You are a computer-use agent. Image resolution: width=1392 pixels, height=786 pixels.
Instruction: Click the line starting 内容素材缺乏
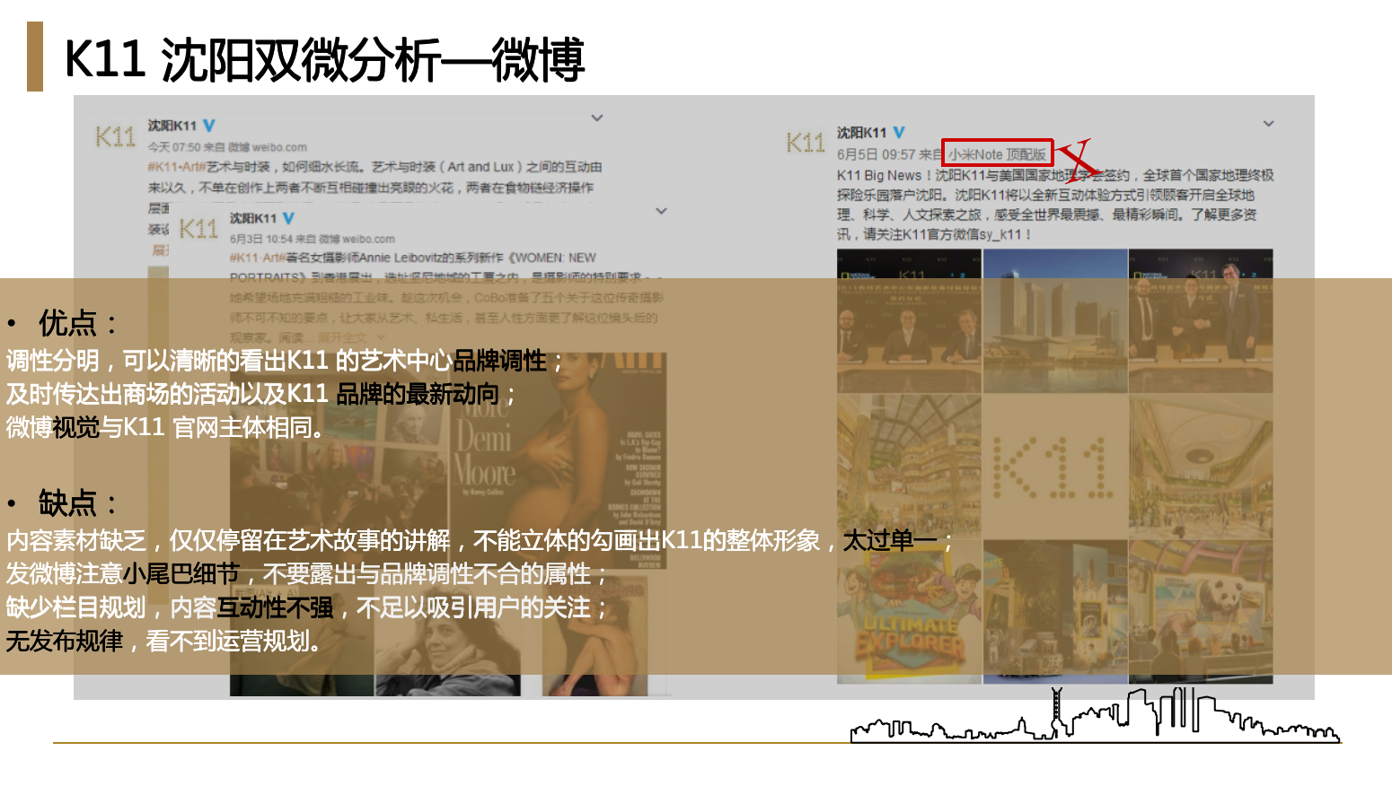(480, 540)
